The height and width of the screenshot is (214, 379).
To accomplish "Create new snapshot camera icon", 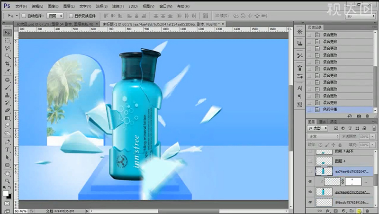I will 359,116.
